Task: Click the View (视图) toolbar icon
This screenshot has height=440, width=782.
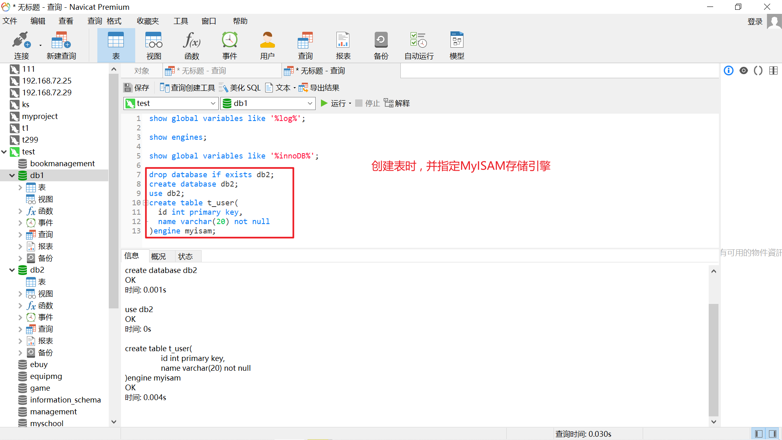Action: coord(154,45)
